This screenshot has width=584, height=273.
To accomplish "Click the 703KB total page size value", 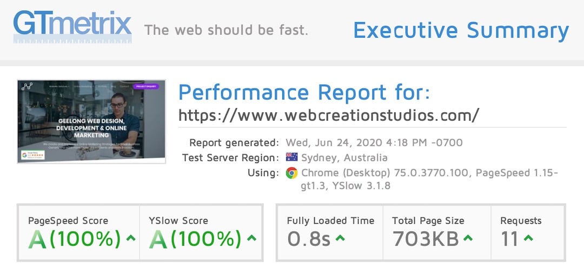I will point(426,239).
